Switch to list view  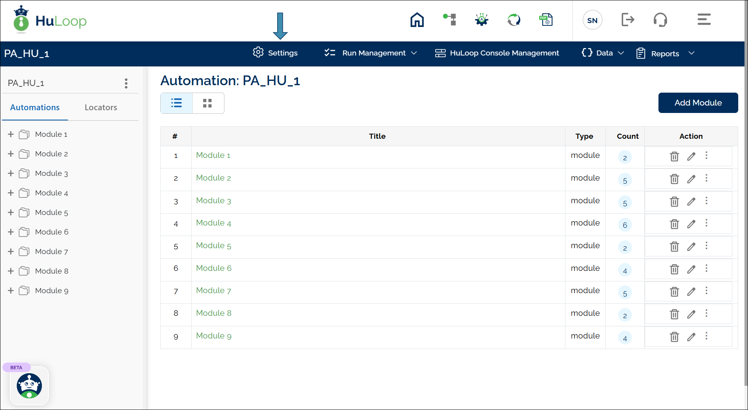point(177,103)
